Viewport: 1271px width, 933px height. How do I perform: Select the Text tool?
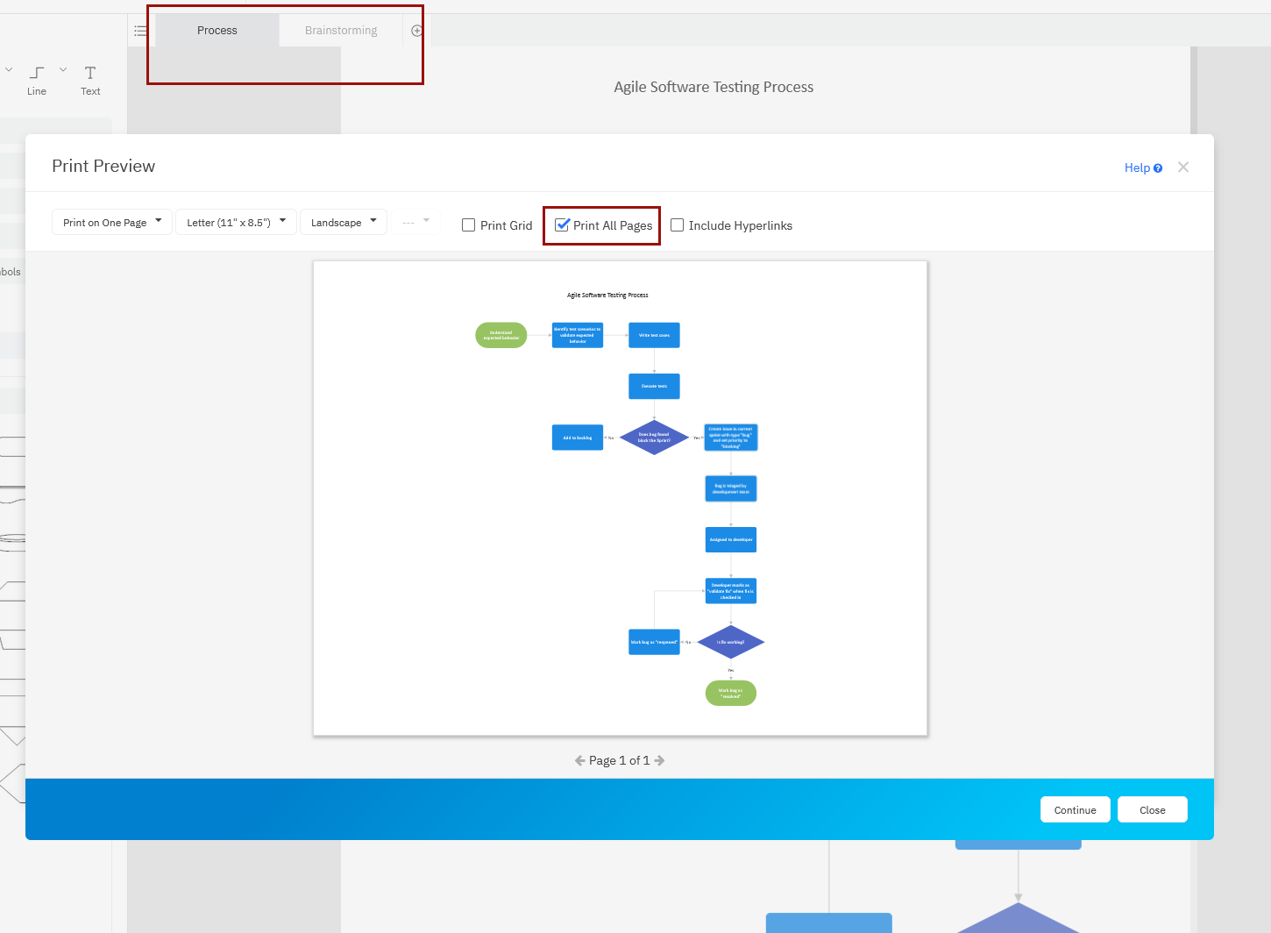(x=90, y=80)
